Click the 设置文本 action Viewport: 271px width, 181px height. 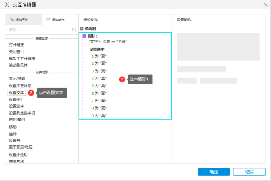17,93
